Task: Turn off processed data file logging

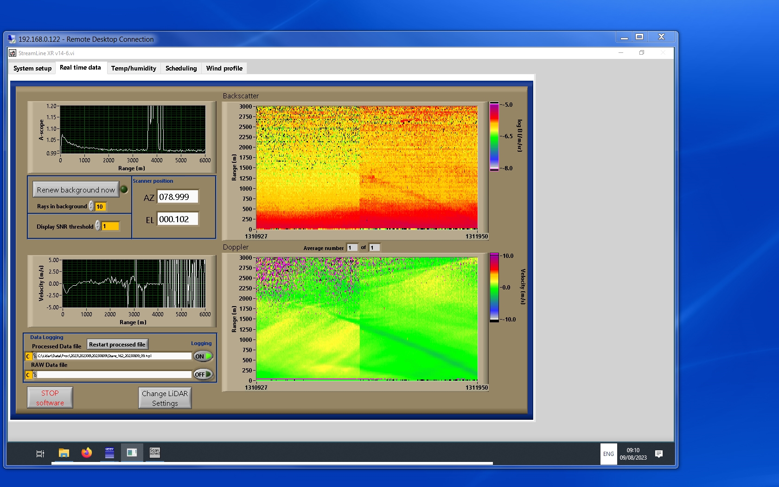Action: 203,356
